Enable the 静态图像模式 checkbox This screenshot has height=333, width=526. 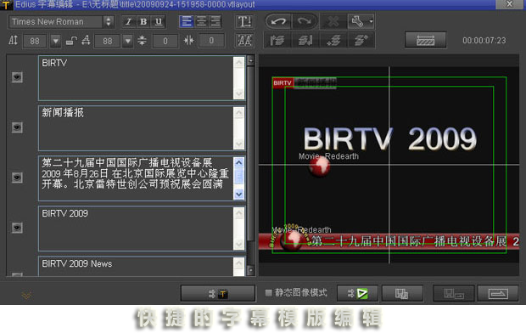point(268,293)
